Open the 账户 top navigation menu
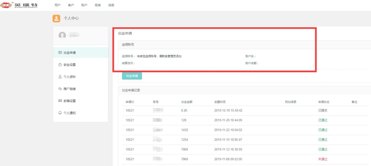The height and width of the screenshot is (166, 371). pyautogui.click(x=84, y=5)
